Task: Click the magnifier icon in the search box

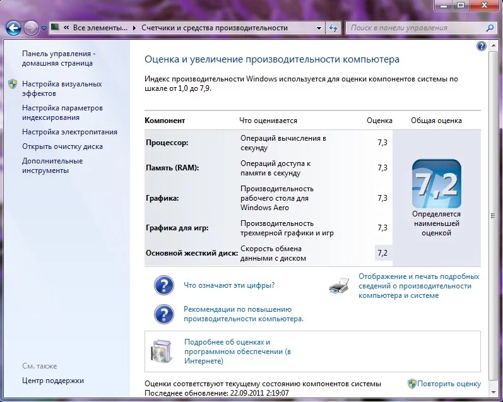Action: pyautogui.click(x=490, y=28)
